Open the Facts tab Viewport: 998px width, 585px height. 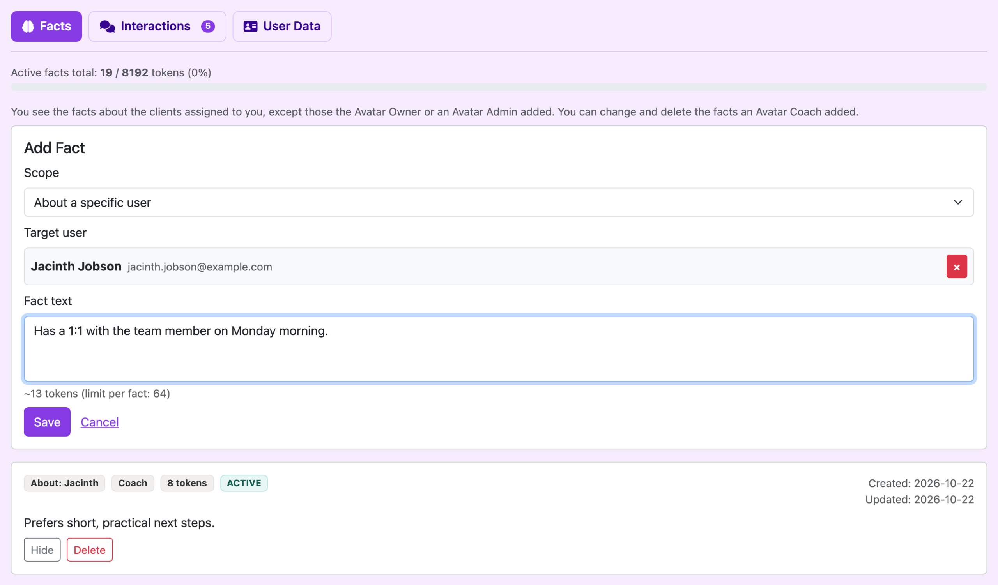coord(46,26)
